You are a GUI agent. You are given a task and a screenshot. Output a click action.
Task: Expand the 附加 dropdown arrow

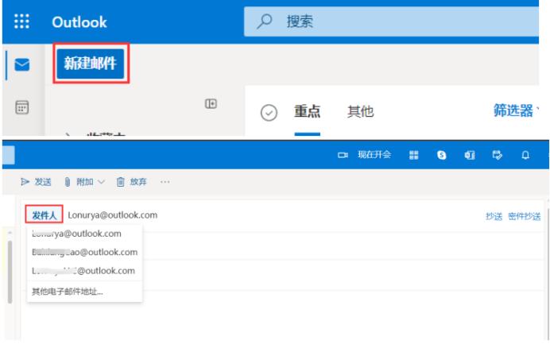click(101, 182)
